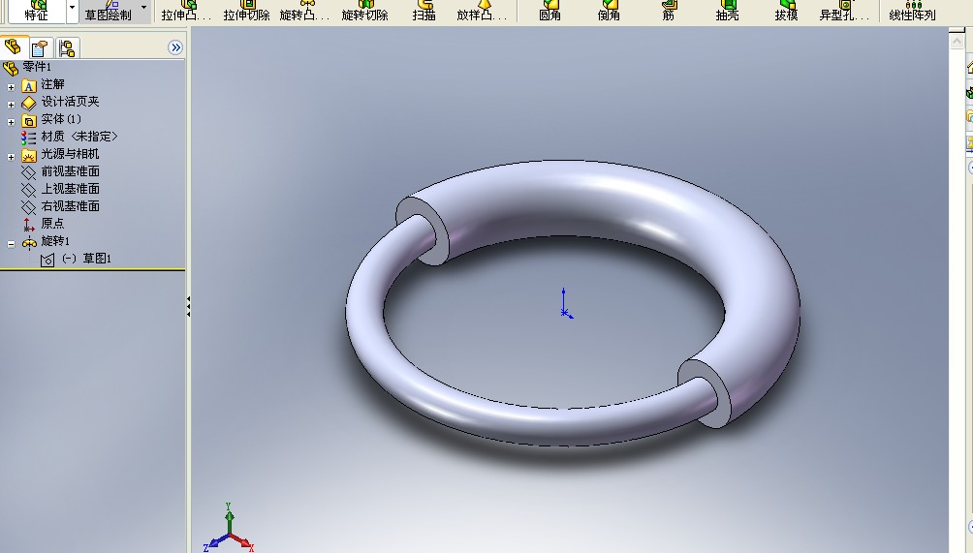The height and width of the screenshot is (553, 973).
Task: Click the XYZ reference triad in the viewport corner
Action: pyautogui.click(x=229, y=529)
